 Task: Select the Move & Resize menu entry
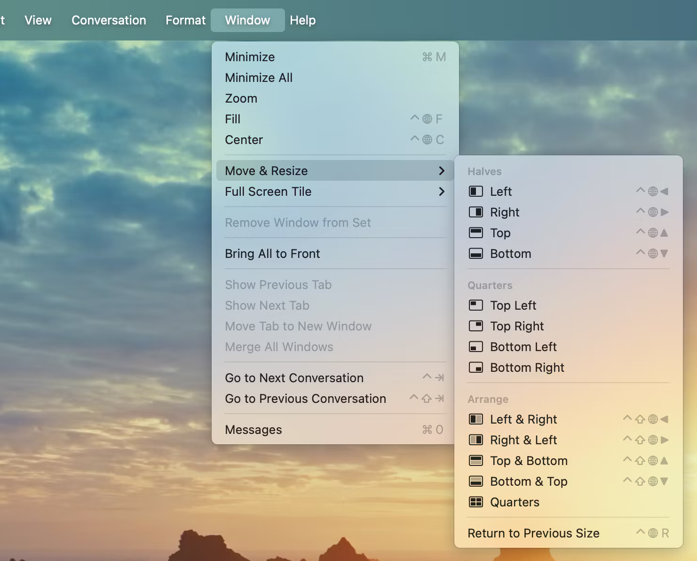(x=335, y=171)
